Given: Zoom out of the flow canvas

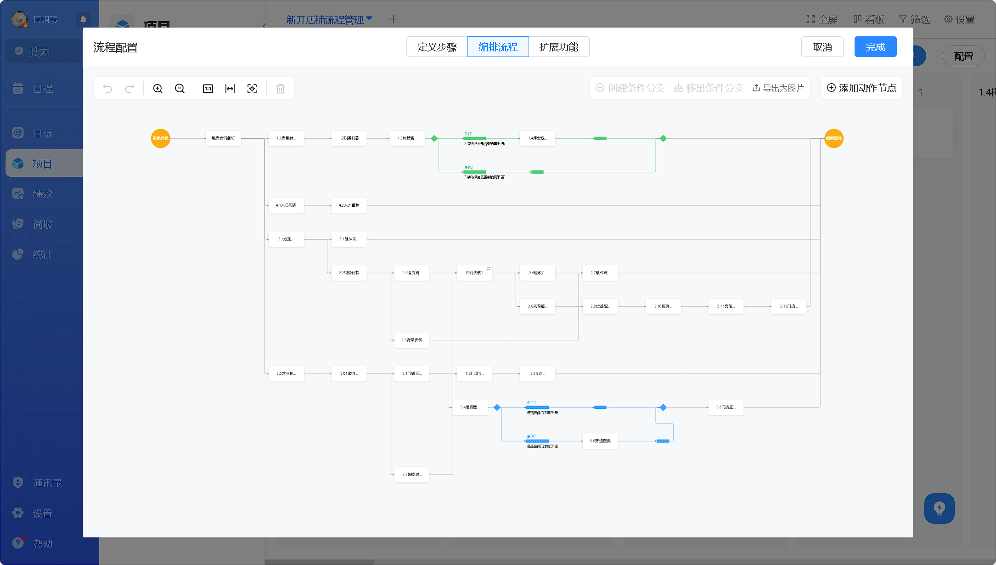Looking at the screenshot, I should pos(180,89).
